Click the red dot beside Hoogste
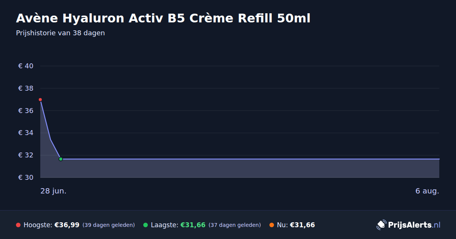 [x=18, y=225]
